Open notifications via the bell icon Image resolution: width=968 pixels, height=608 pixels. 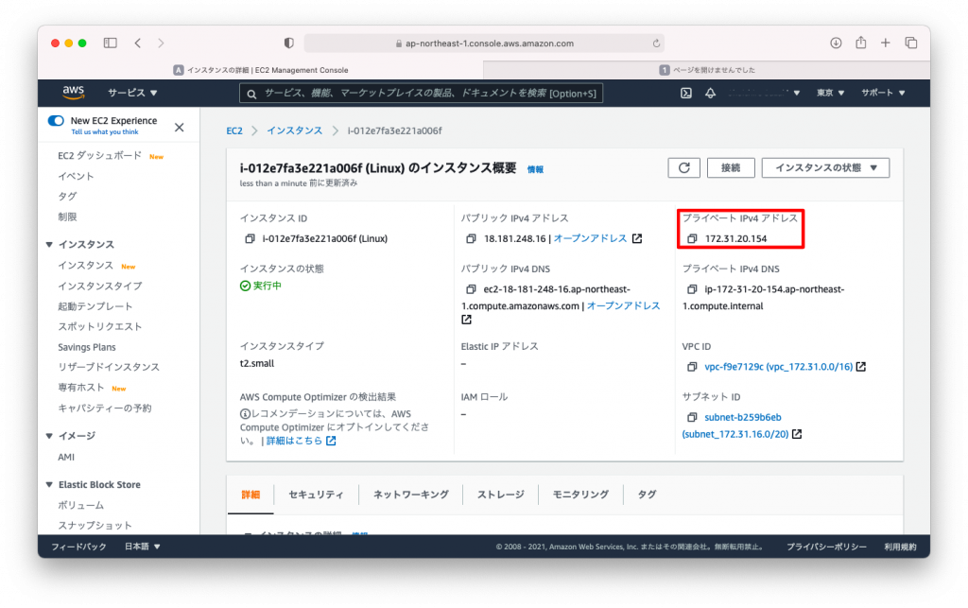tap(710, 93)
